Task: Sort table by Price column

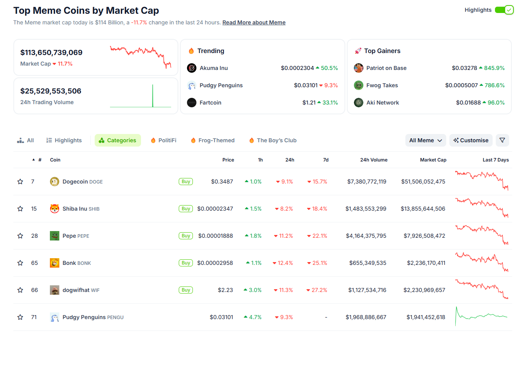Action: click(228, 160)
